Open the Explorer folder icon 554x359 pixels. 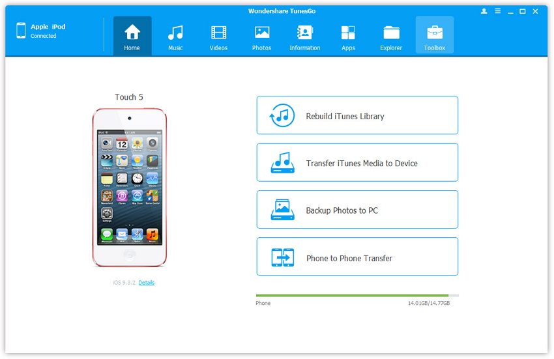click(x=391, y=33)
